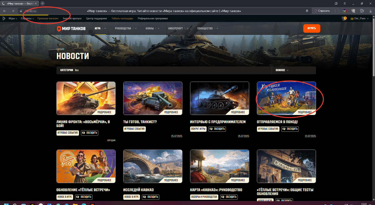Viewport: 375px width, 205px height.
Task: Click the Wargaming arrow icon left of Игры
Action: pos(4,18)
